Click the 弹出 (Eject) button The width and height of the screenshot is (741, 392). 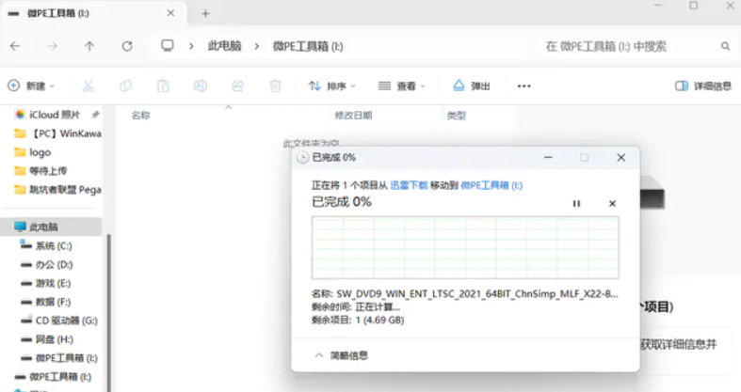[471, 86]
